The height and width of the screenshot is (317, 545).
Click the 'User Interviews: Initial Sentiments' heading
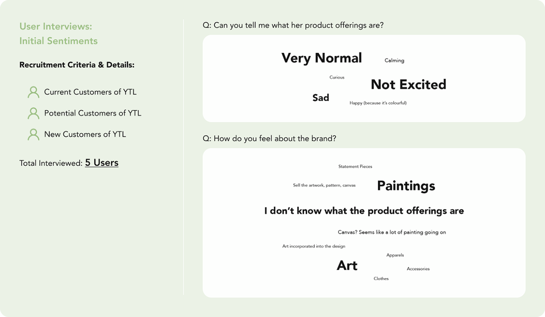coord(59,34)
